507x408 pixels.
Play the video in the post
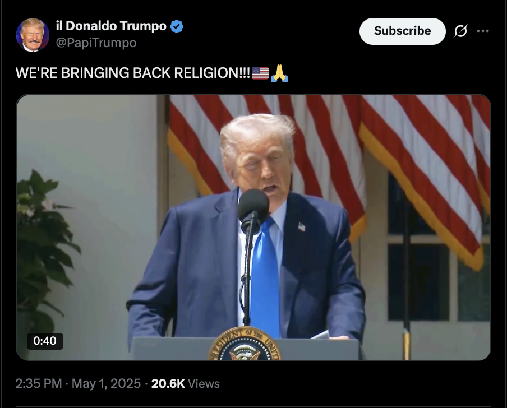pos(253,227)
